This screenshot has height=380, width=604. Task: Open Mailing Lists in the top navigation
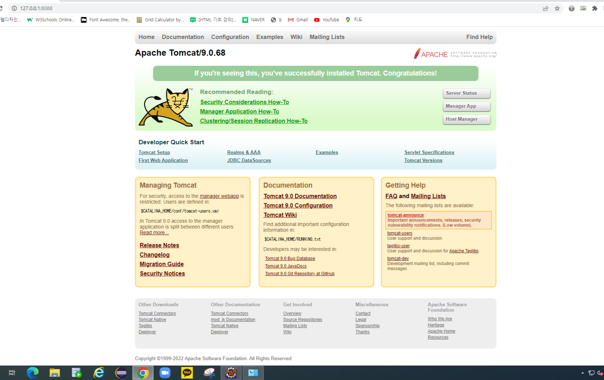[x=327, y=37]
